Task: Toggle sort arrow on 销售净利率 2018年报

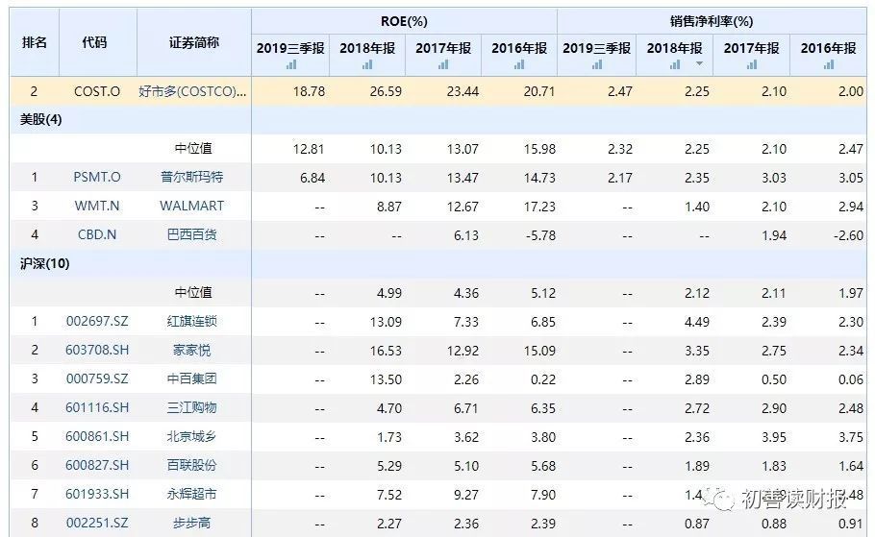Action: point(699,64)
